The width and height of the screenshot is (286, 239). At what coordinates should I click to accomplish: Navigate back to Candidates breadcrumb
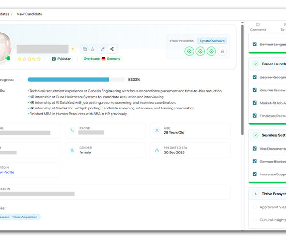[4, 14]
